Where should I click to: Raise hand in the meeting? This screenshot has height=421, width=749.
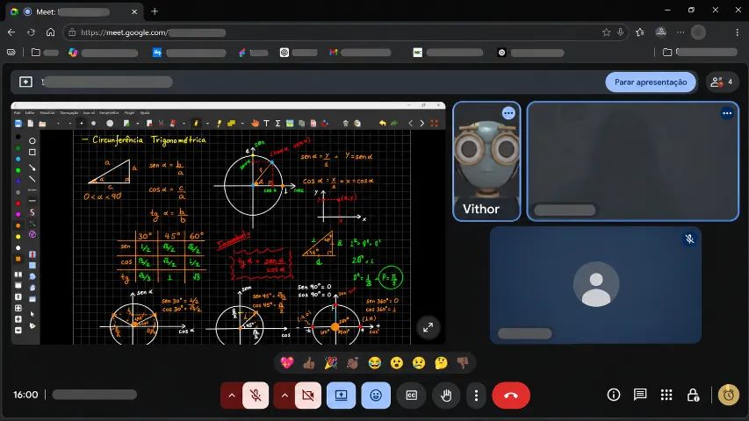(446, 396)
